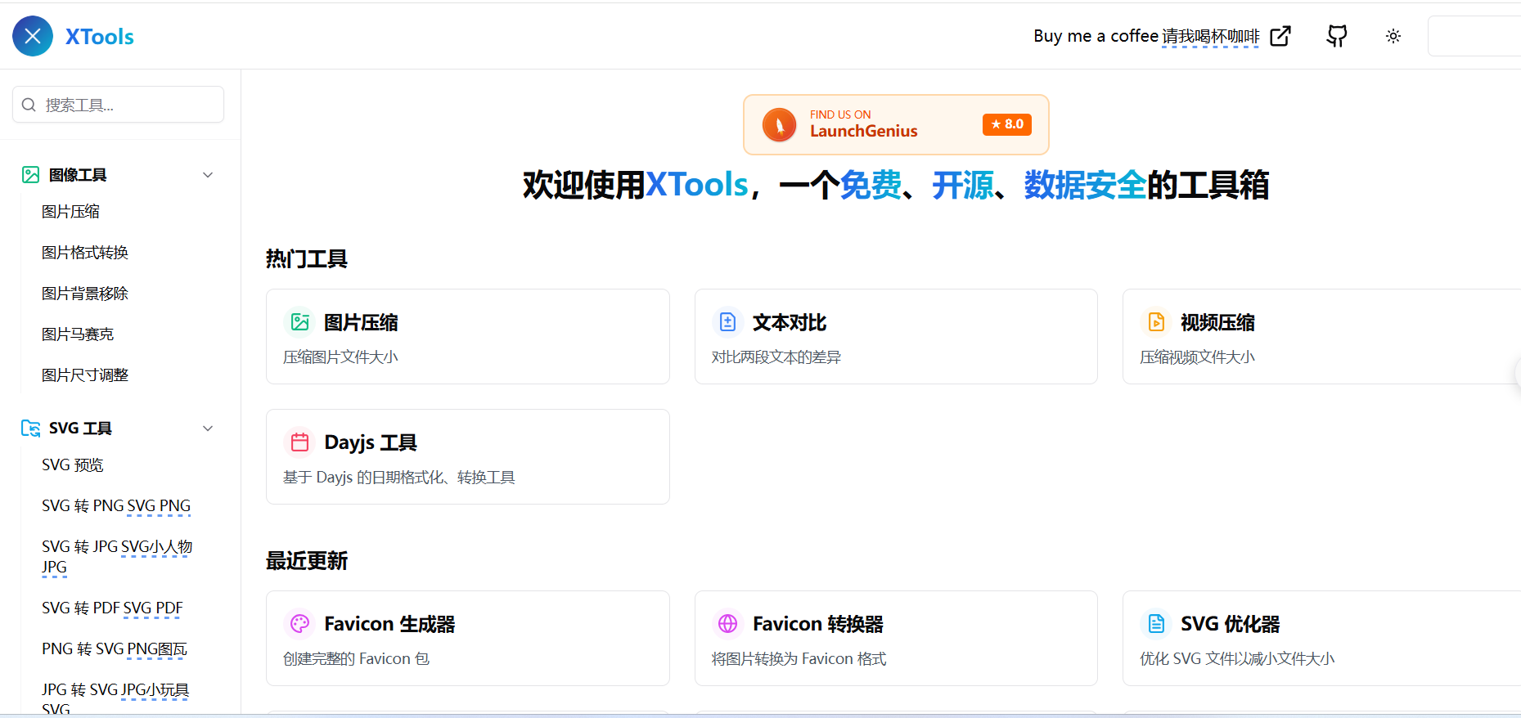Focus the 搜索工具 search input field
This screenshot has width=1521, height=718.
tap(119, 105)
